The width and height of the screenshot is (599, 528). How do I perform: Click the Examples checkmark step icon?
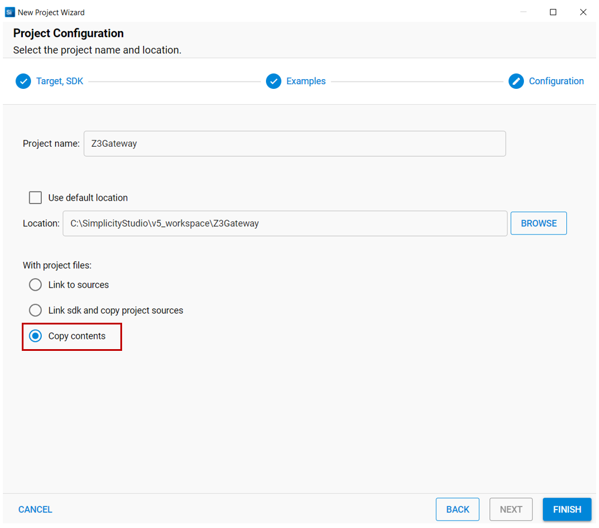click(x=273, y=81)
